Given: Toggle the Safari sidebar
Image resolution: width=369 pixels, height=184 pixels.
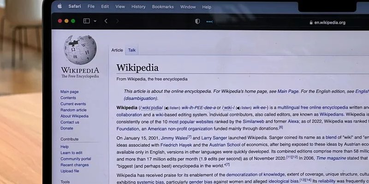Looking at the screenshot, I should click(x=86, y=21).
